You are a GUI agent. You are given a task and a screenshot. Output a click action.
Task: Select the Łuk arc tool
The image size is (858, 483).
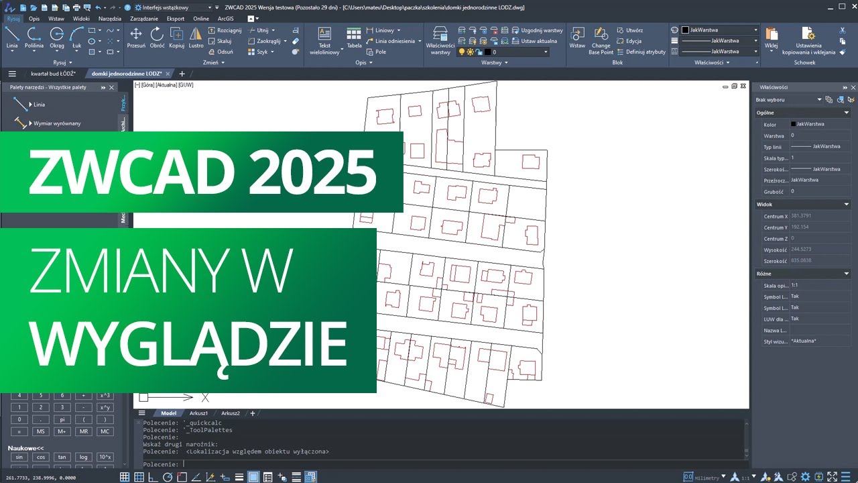(x=76, y=38)
